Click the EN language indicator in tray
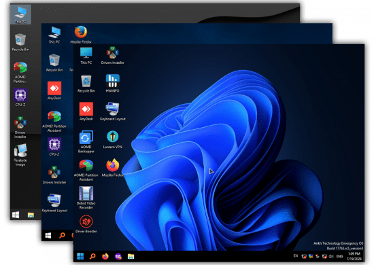The width and height of the screenshot is (374, 265). 296,256
